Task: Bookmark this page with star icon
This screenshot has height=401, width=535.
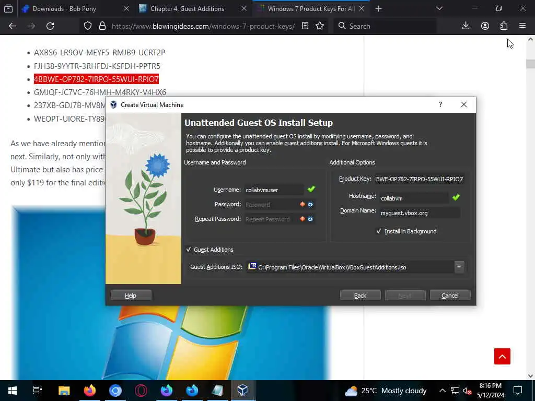Action: 320,26
